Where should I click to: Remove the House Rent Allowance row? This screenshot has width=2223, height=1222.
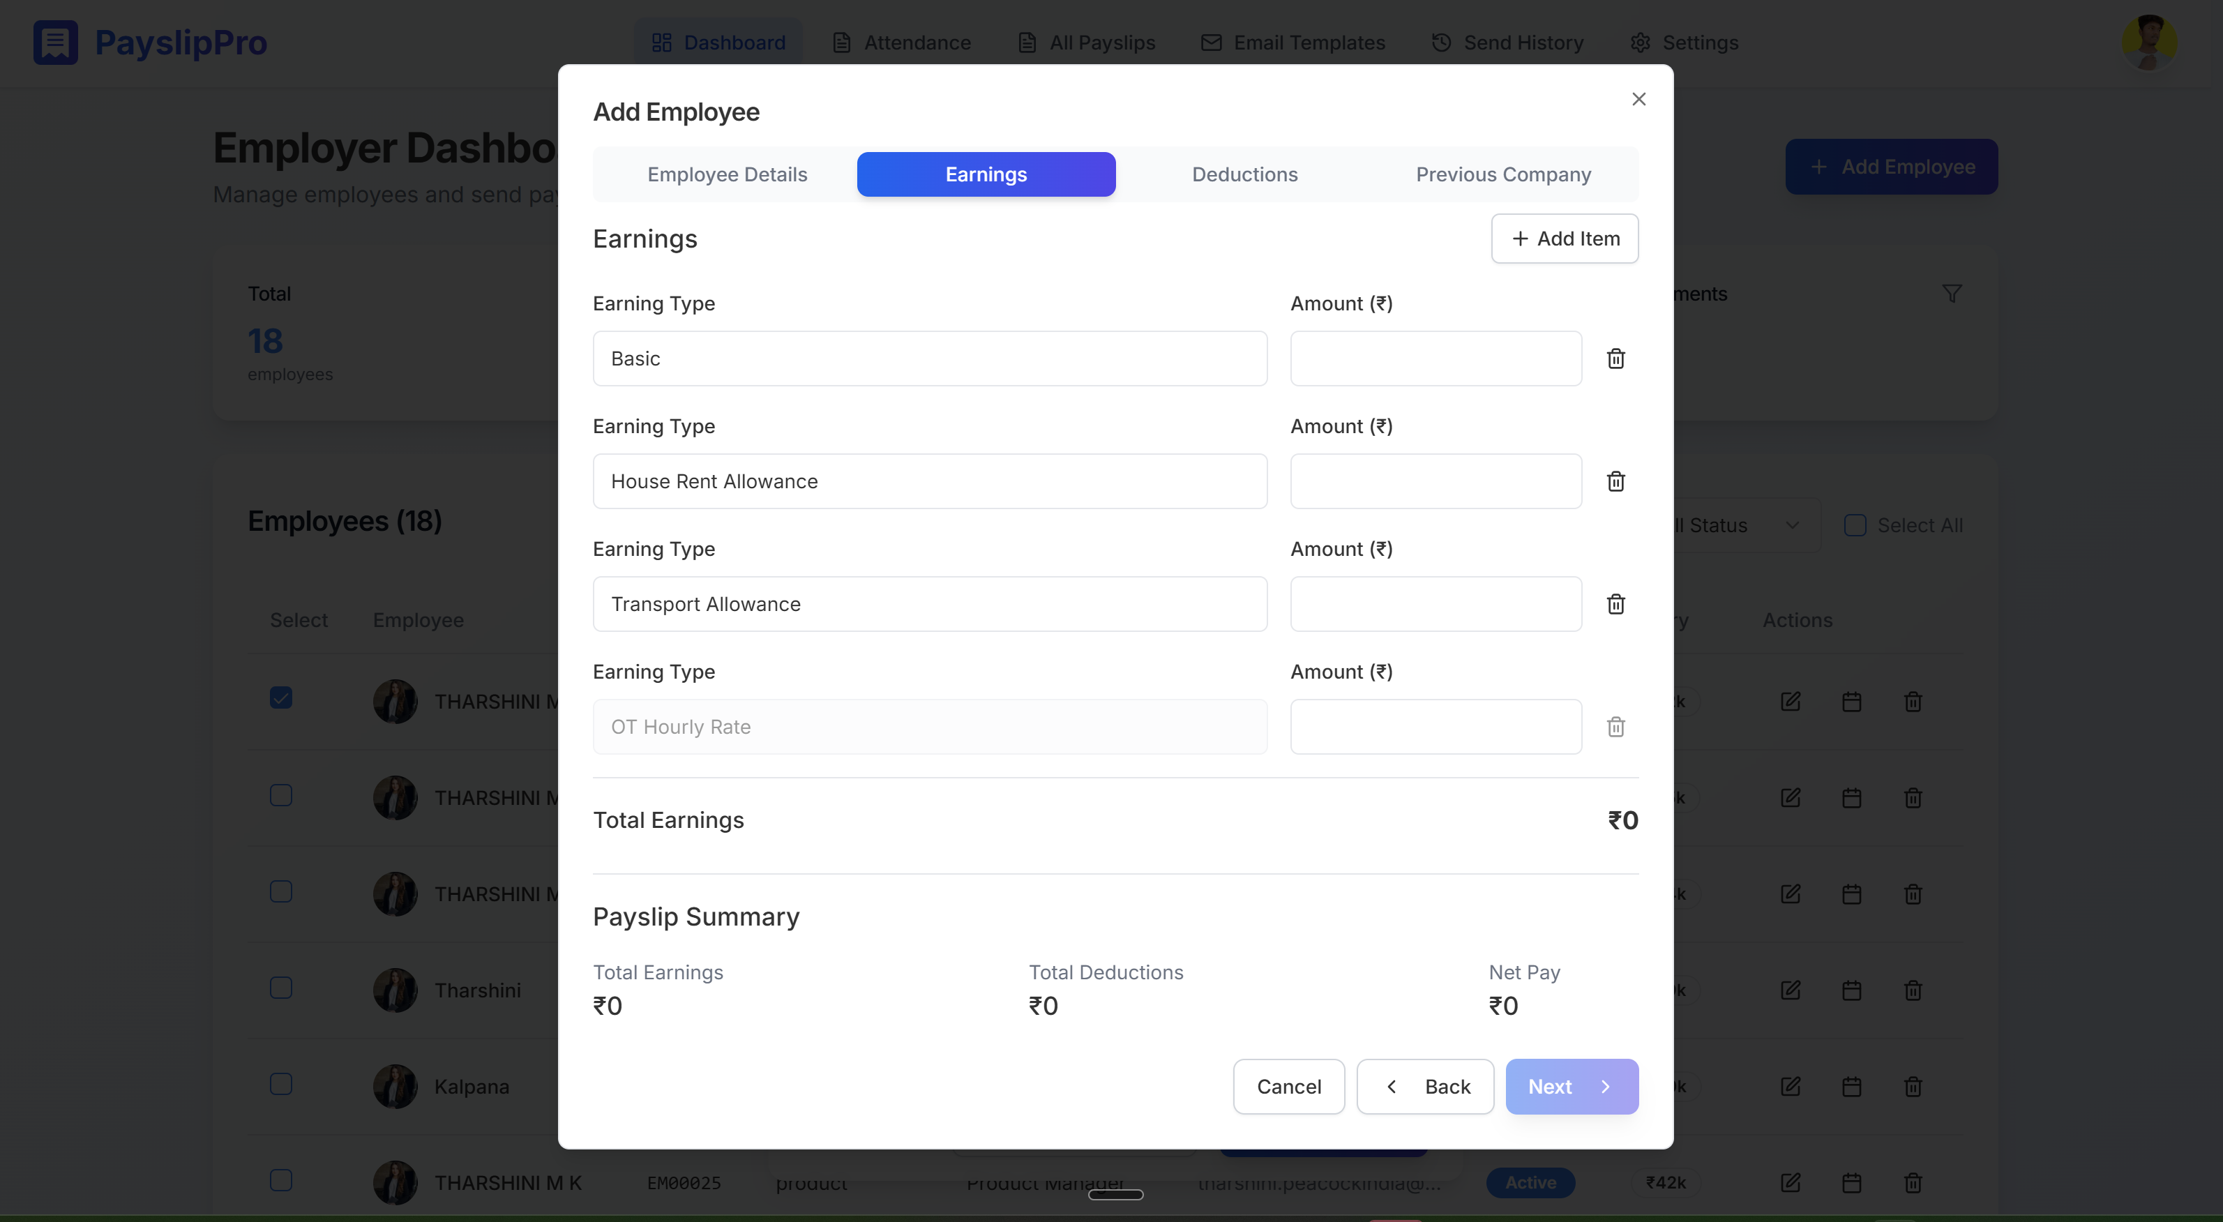click(1615, 481)
